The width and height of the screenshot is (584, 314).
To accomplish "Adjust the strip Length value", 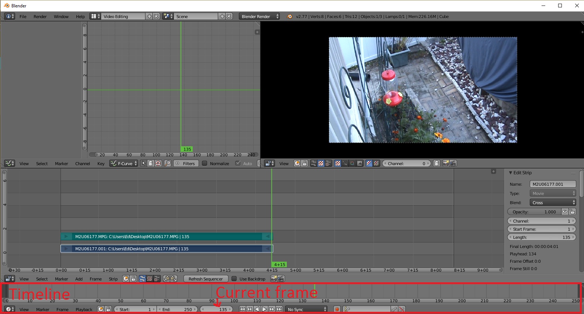I will pyautogui.click(x=542, y=237).
